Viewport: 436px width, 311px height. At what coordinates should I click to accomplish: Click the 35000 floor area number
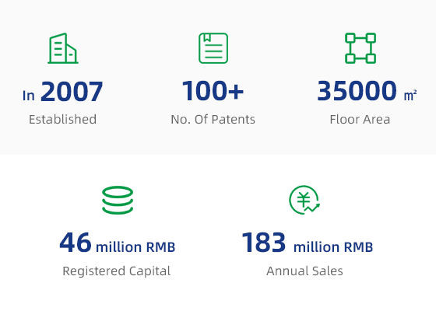(x=357, y=91)
